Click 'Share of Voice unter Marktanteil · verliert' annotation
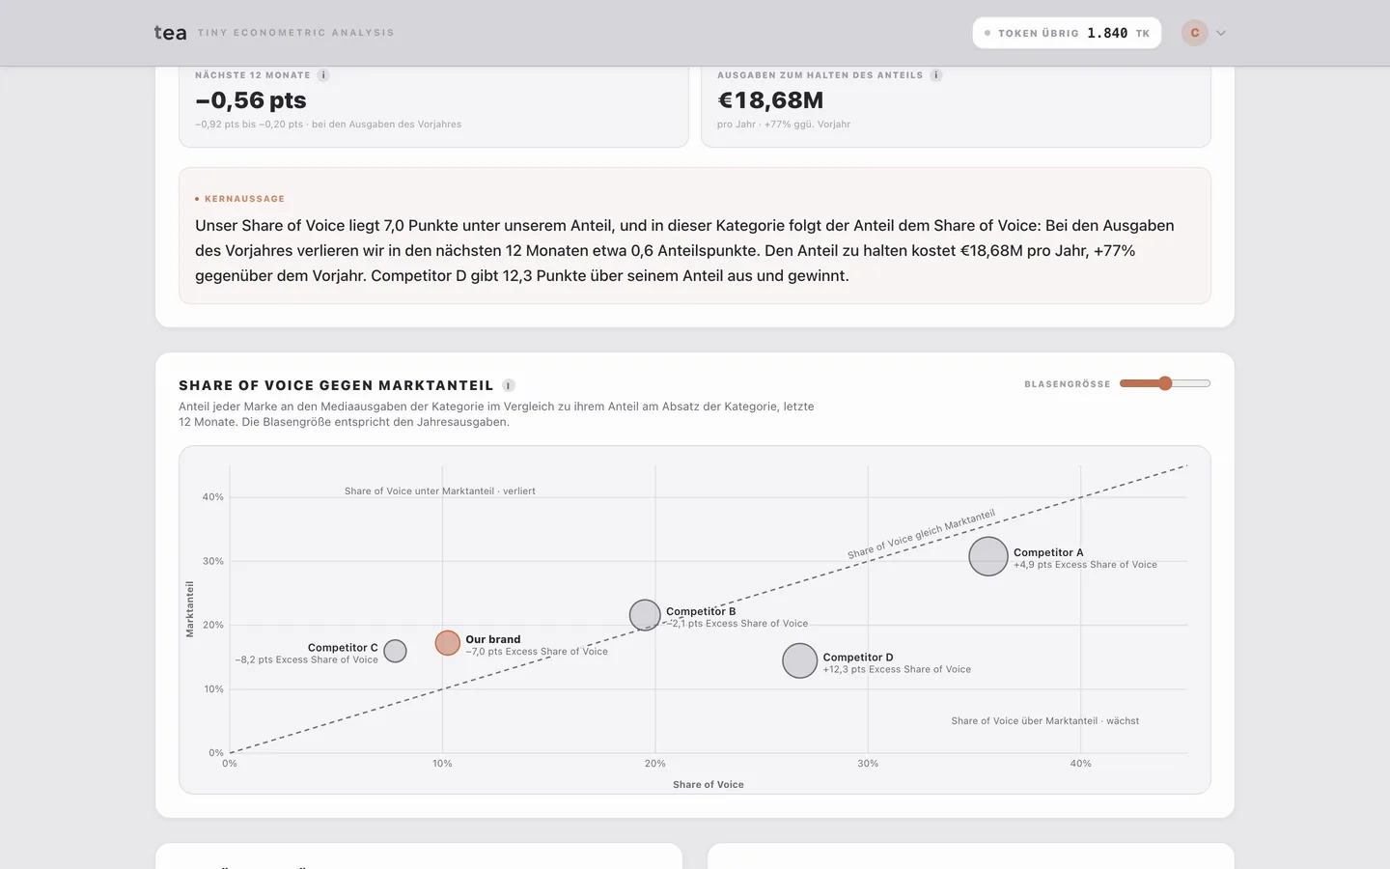This screenshot has width=1390, height=869. pos(440,491)
